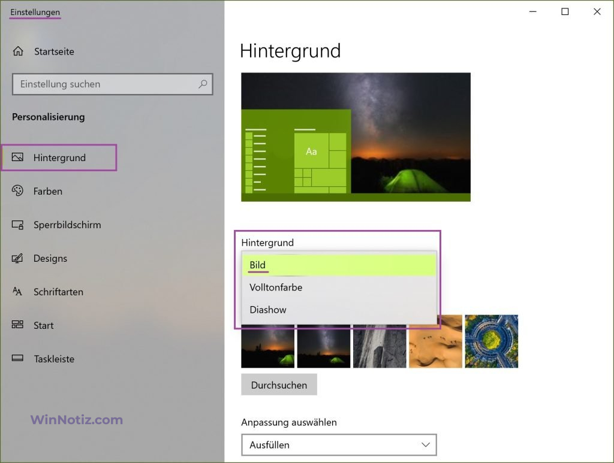614x463 pixels.
Task: Select Diashow from the open dropdown
Action: pos(268,310)
